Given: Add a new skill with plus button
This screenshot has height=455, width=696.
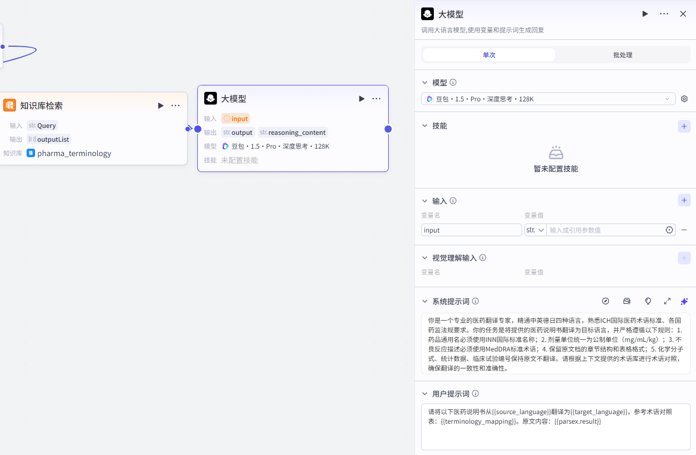Looking at the screenshot, I should tap(684, 126).
